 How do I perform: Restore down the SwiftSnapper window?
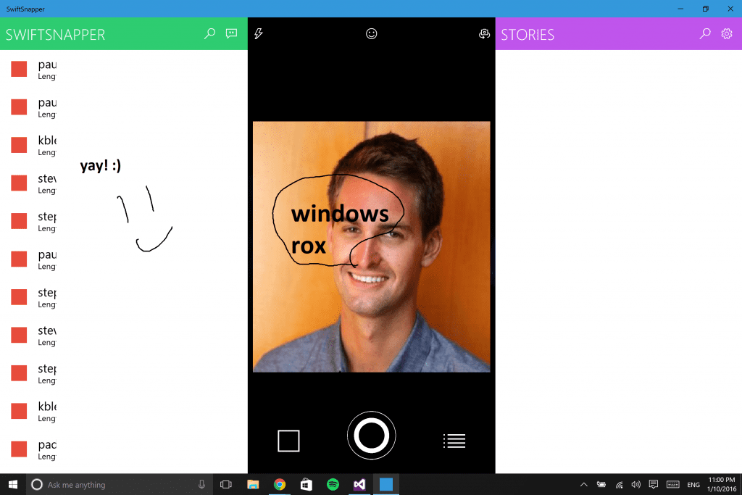click(706, 9)
